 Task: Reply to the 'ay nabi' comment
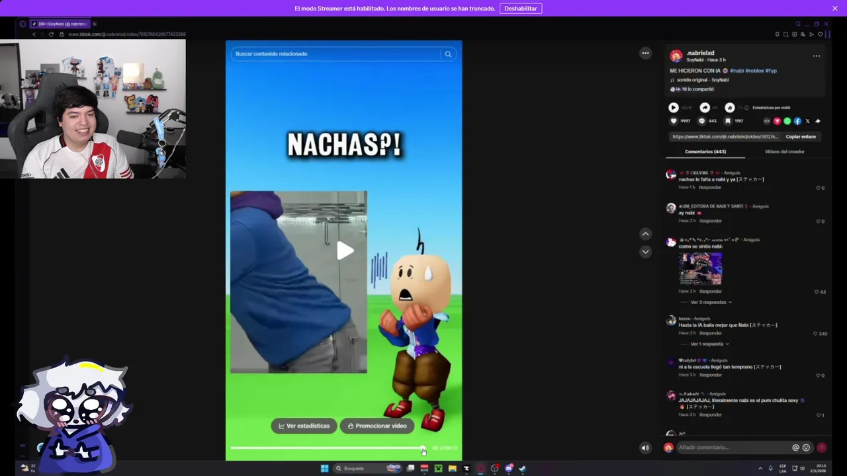pyautogui.click(x=711, y=221)
